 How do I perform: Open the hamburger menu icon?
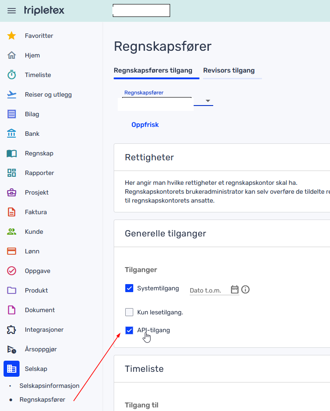pos(12,11)
